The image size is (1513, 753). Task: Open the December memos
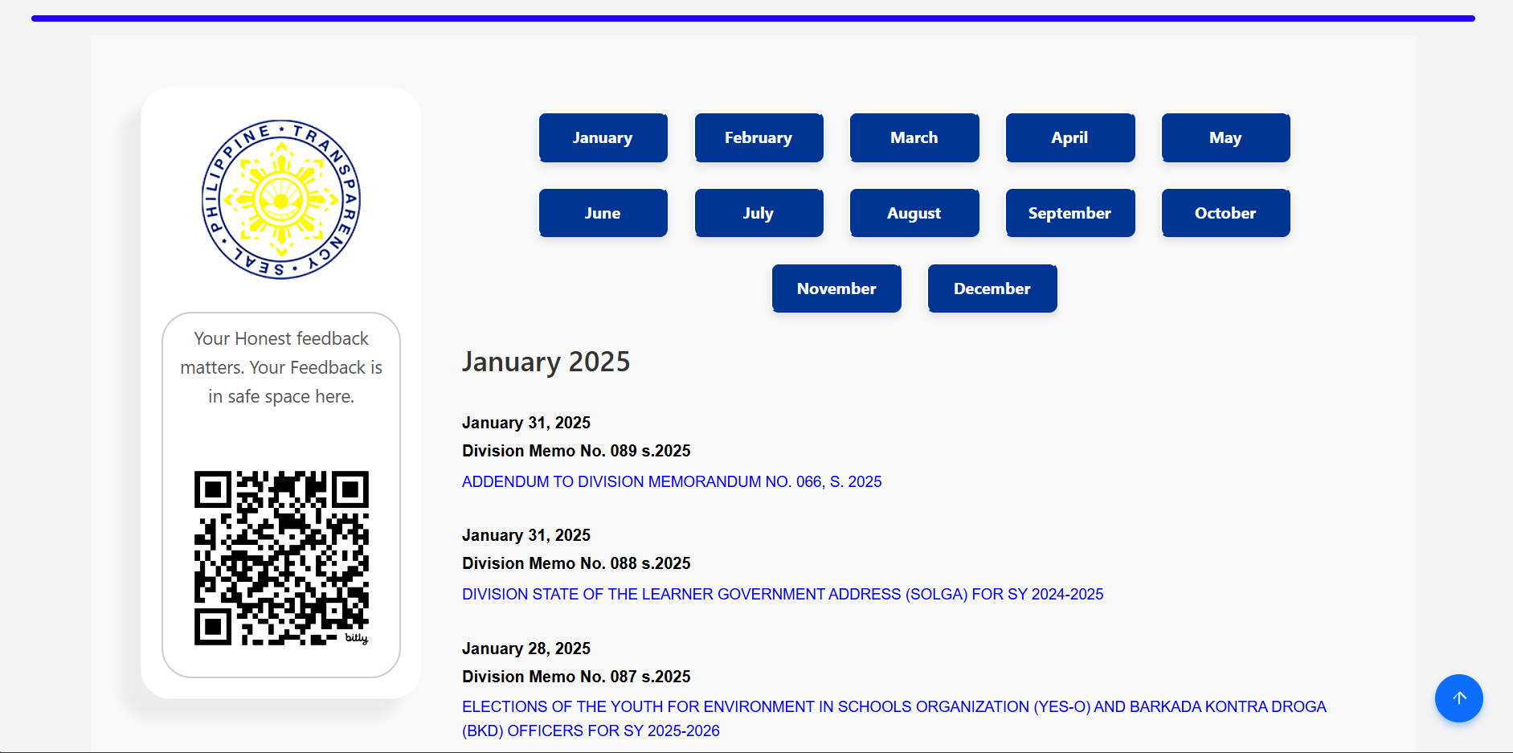[992, 289]
